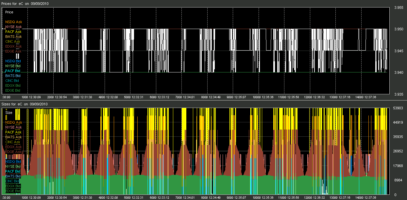Pick CINC Ask legend entry in Sizes chart
This screenshot has height=200, width=407.
tap(13, 142)
